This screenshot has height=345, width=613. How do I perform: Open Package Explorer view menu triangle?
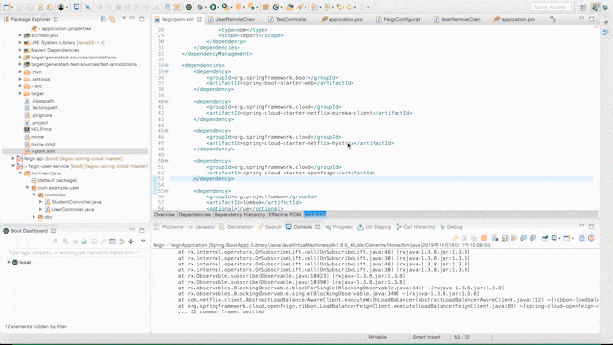click(125, 19)
